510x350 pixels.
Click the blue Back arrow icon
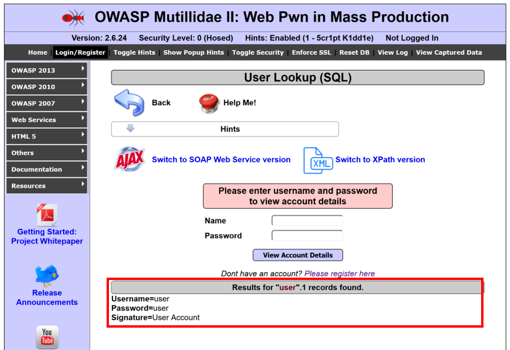129,103
